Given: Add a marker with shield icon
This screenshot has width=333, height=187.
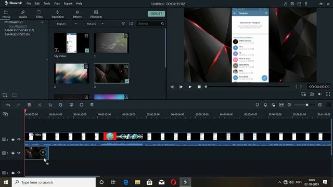Looking at the screenshot, I should (x=257, y=105).
